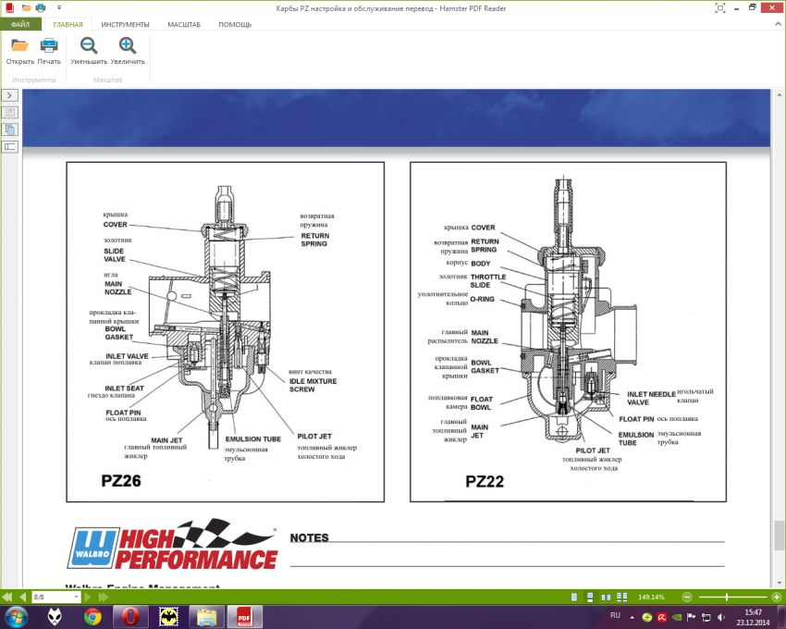Click the NOTES heading on the page
The width and height of the screenshot is (786, 629).
pos(309,537)
